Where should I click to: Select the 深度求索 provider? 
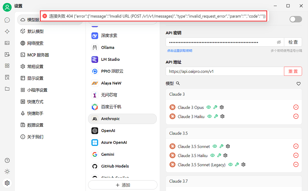coord(122,35)
